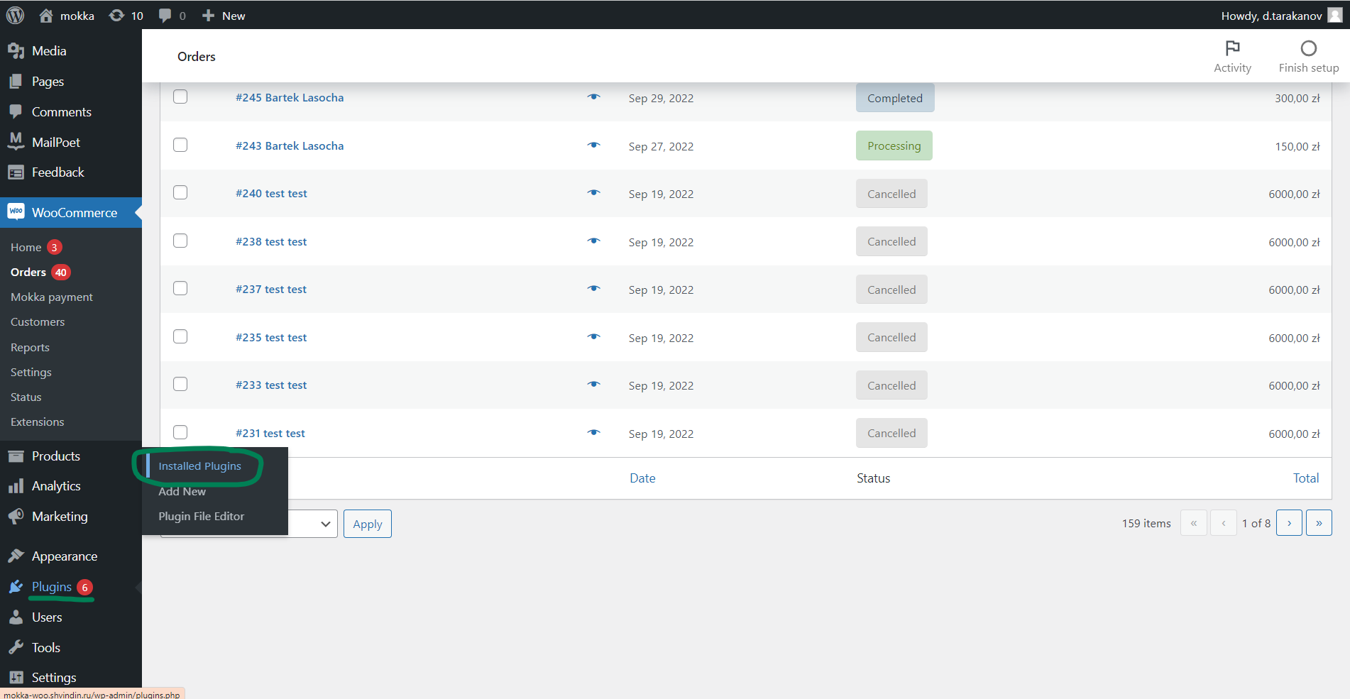Open the comments bubble icon in admin bar
Screen dimensions: 1350x699
[x=165, y=16]
